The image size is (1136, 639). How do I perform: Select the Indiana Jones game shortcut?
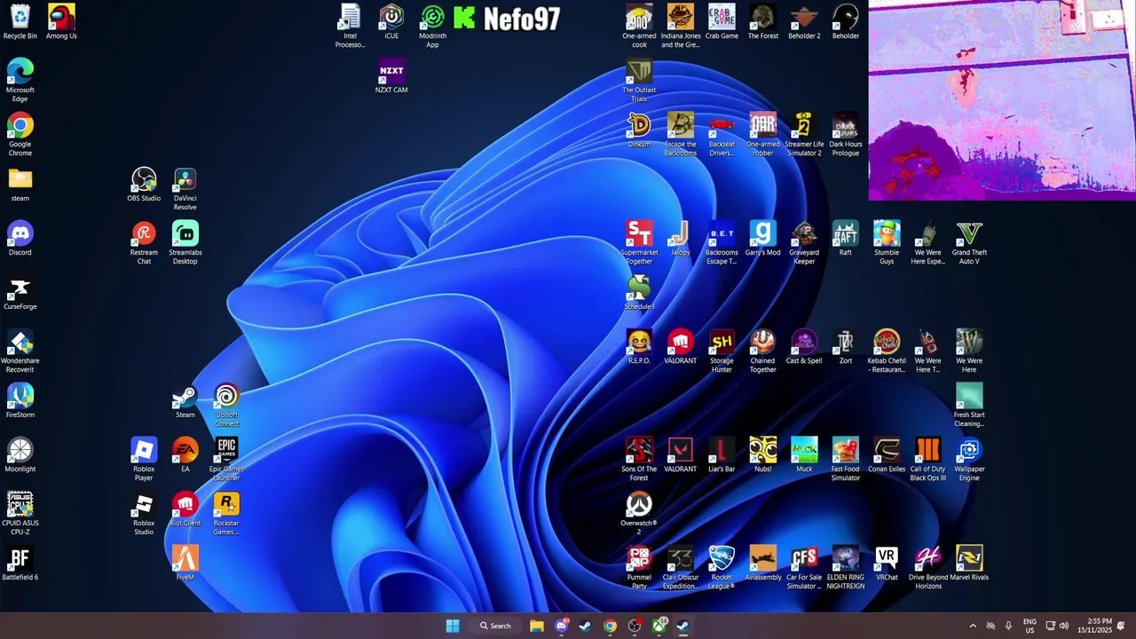click(681, 26)
